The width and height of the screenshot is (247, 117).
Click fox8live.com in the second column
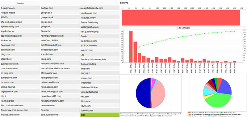(60, 8)
